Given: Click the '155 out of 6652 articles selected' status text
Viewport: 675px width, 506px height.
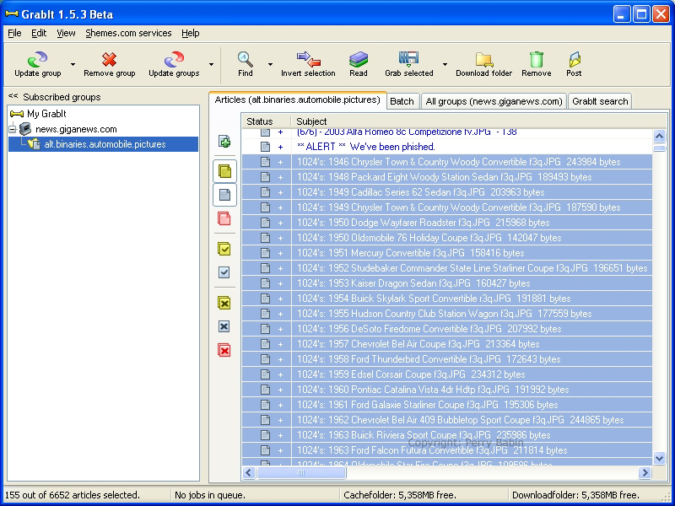Looking at the screenshot, I should [73, 495].
